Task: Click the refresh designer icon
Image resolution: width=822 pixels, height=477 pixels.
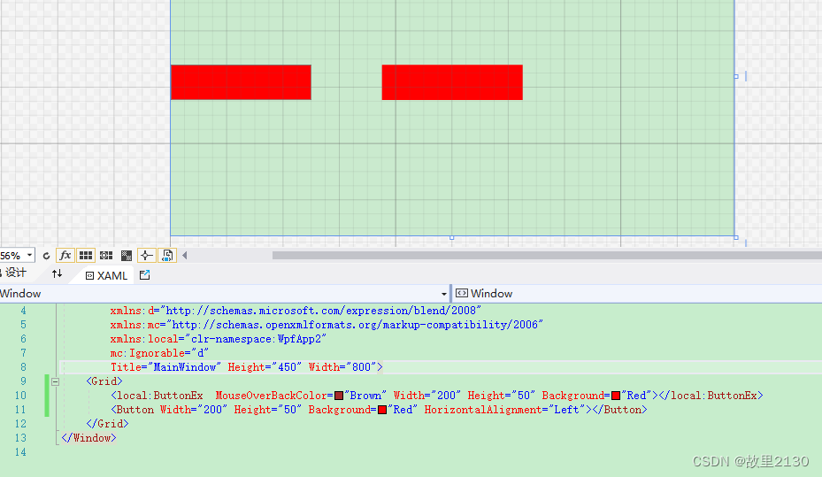Action: 46,256
